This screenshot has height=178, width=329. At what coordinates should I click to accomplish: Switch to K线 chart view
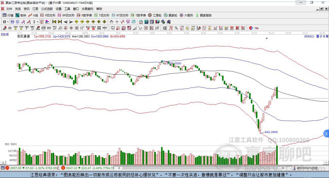(x=33, y=15)
